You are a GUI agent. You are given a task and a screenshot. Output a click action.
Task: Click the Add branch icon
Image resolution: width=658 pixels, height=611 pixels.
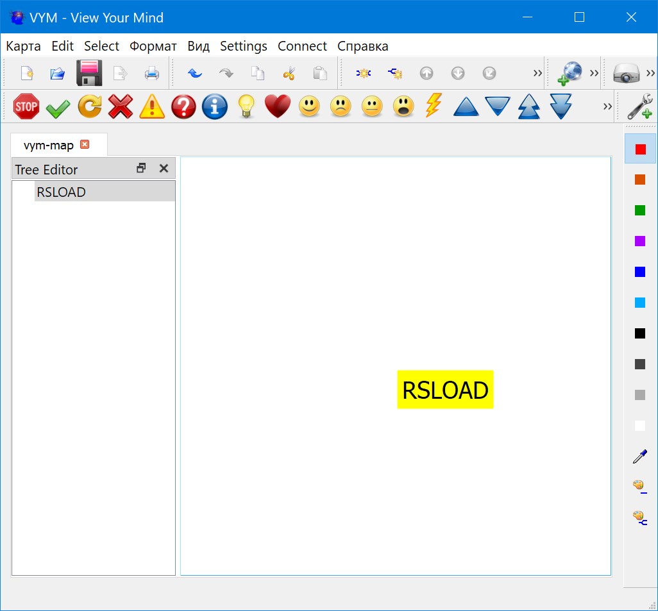(x=364, y=73)
